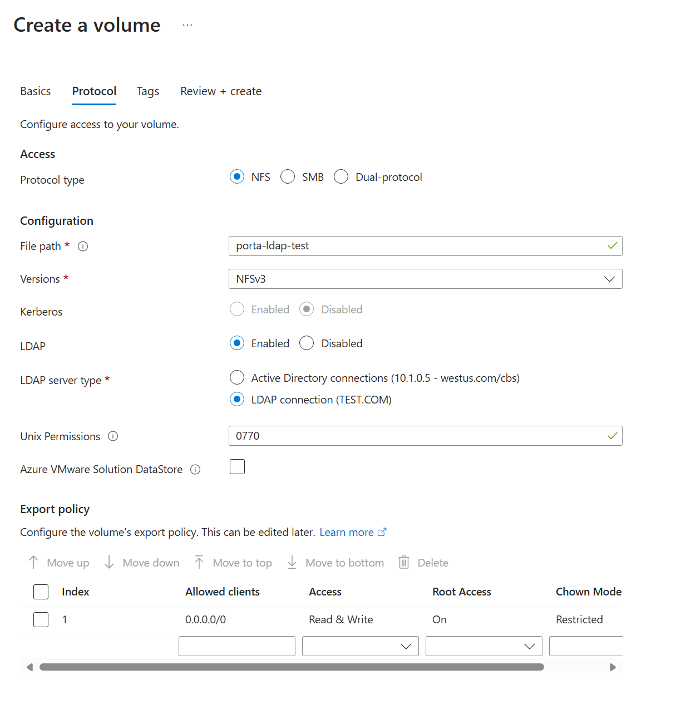Click the Delete trash icon in export policy toolbar
681x709 pixels.
404,563
